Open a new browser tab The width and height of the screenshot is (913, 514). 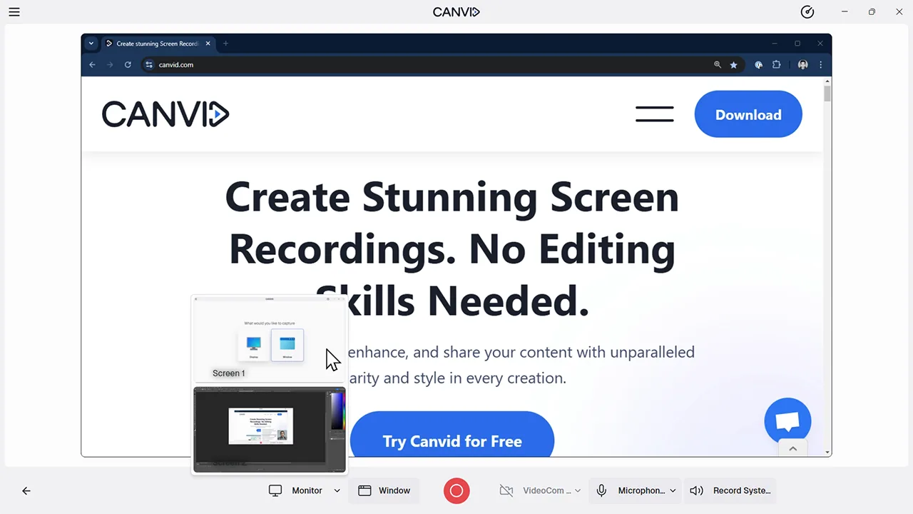tap(225, 44)
